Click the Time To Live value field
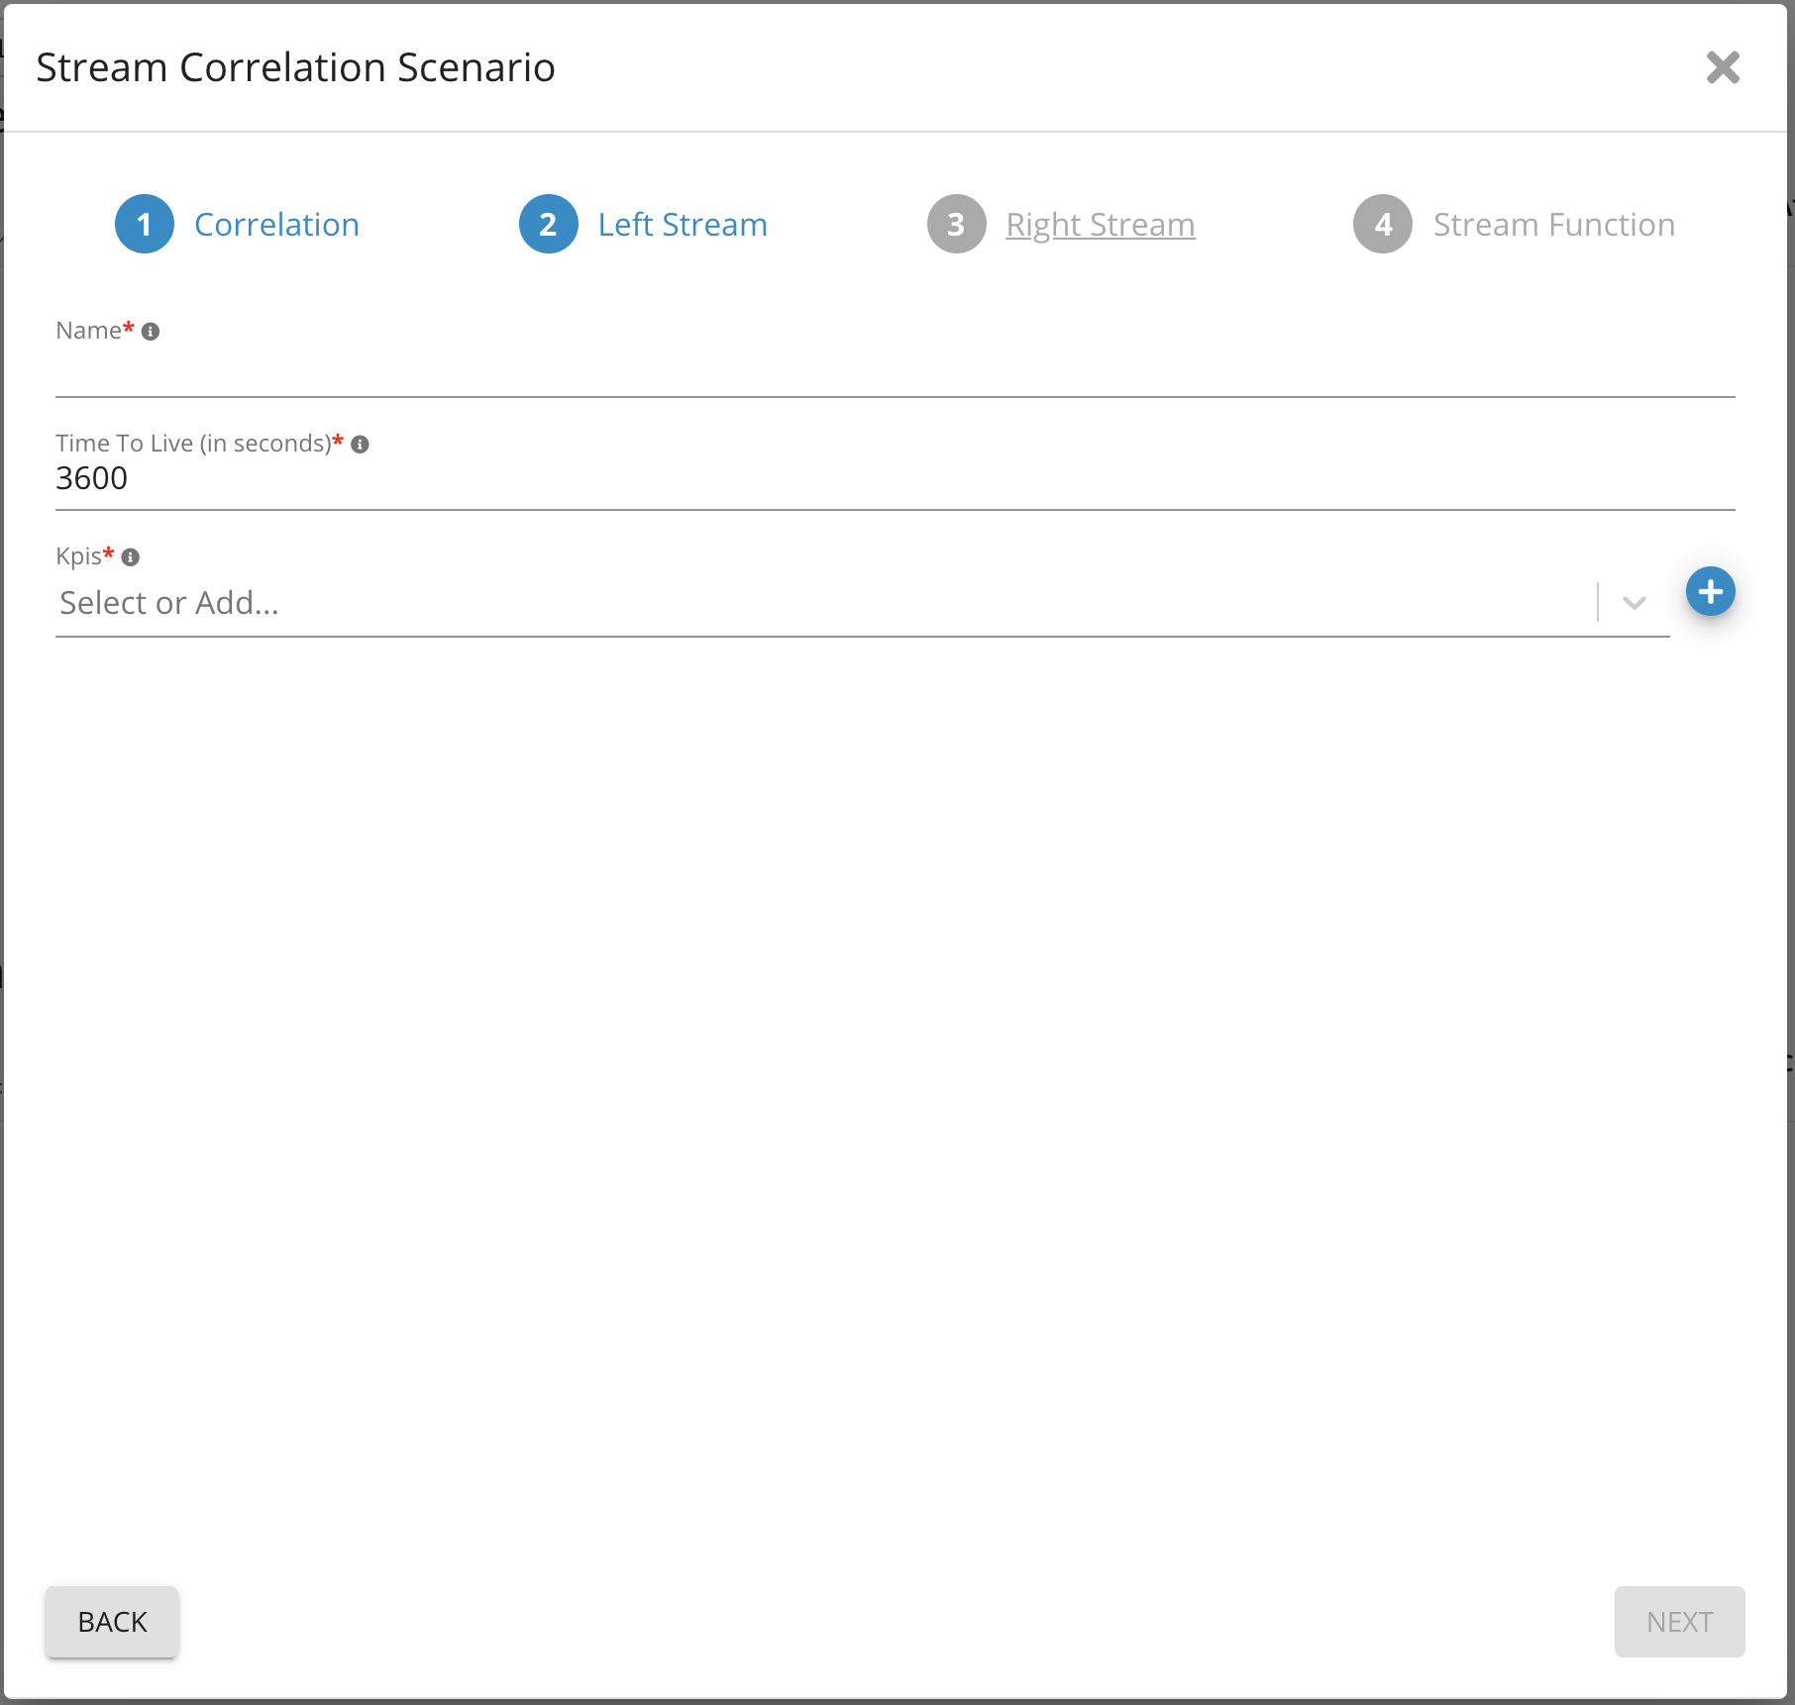This screenshot has width=1795, height=1705. click(x=894, y=479)
